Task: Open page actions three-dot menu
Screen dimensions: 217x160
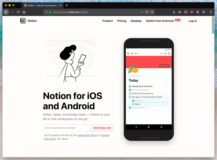Action: (x=142, y=12)
